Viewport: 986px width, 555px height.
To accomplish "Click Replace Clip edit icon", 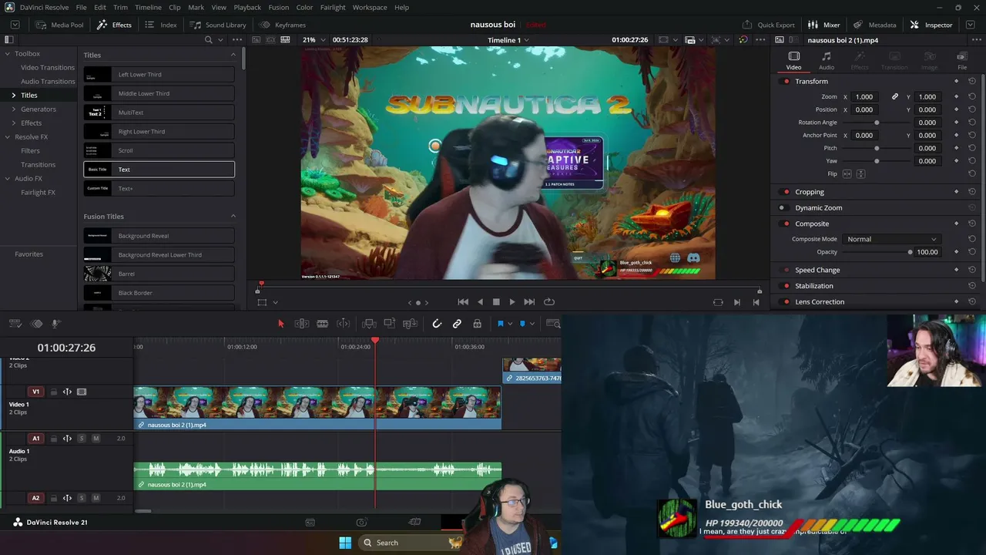I will [410, 324].
